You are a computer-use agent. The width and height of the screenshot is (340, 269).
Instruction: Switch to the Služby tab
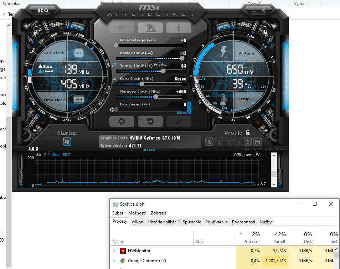[x=266, y=222]
